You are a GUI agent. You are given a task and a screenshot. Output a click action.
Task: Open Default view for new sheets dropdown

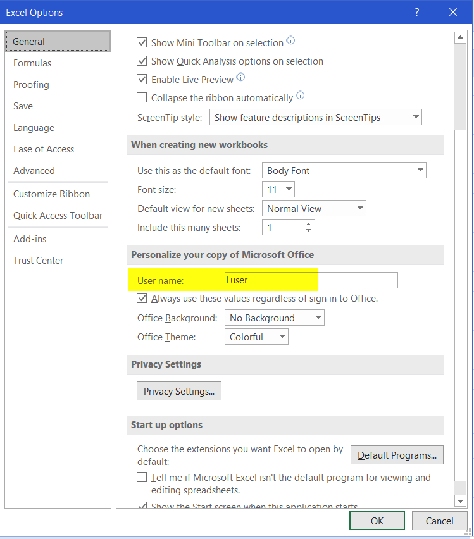coord(314,208)
